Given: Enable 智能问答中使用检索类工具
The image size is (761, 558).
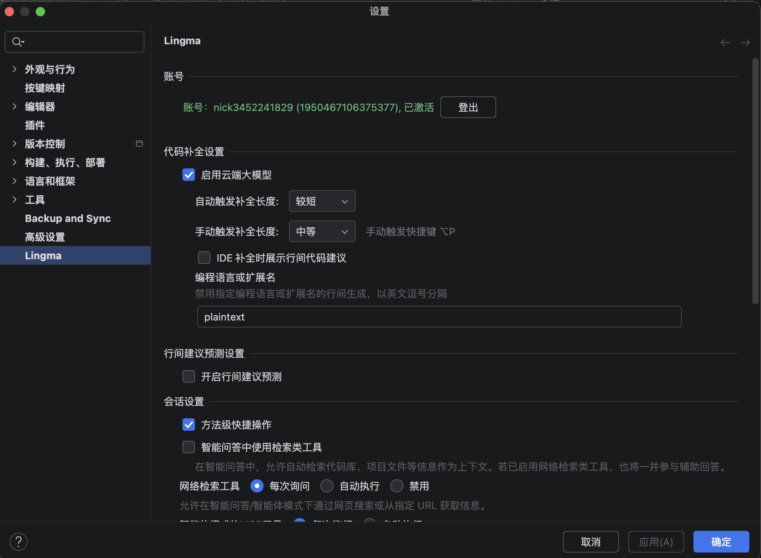Looking at the screenshot, I should (x=189, y=447).
